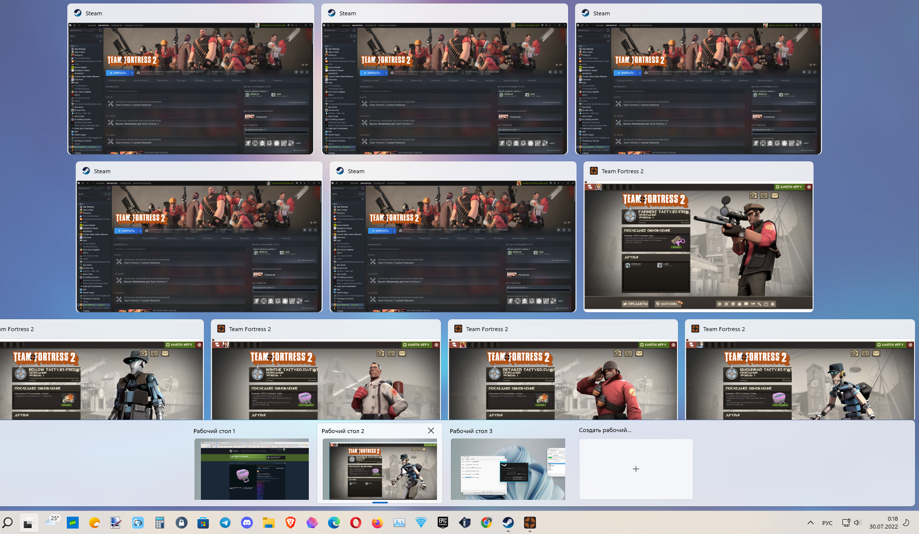This screenshot has height=534, width=919.
Task: Open the performance graph monitor icon
Action: pyautogui.click(x=399, y=523)
